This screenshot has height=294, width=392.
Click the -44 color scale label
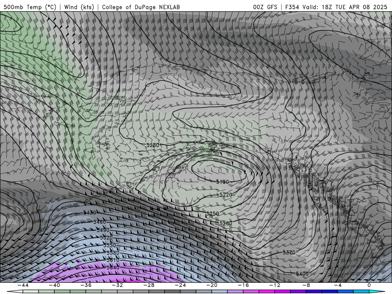(23, 285)
